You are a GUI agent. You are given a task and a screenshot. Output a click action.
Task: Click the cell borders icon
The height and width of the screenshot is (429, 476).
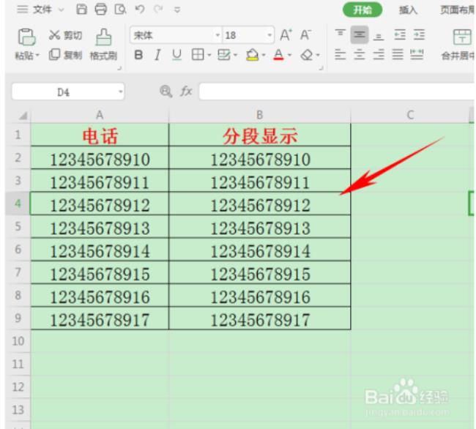(x=198, y=55)
